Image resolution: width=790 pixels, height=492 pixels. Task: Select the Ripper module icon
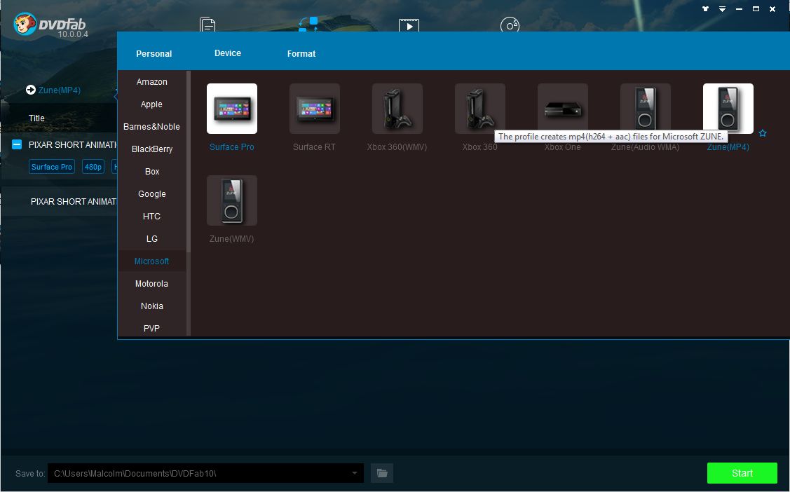pos(308,24)
